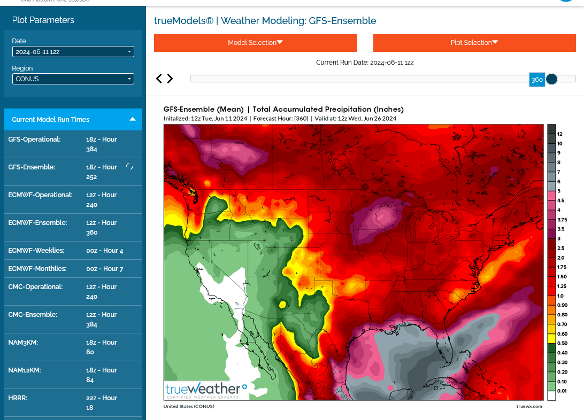The height and width of the screenshot is (420, 584).
Task: Click the GFS-Ensemble loading spinner icon
Action: [x=129, y=167]
